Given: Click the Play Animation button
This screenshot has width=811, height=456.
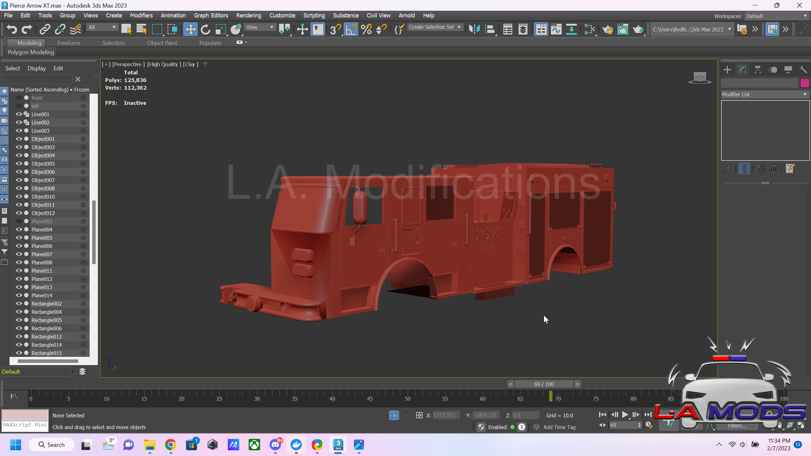Looking at the screenshot, I should (625, 415).
